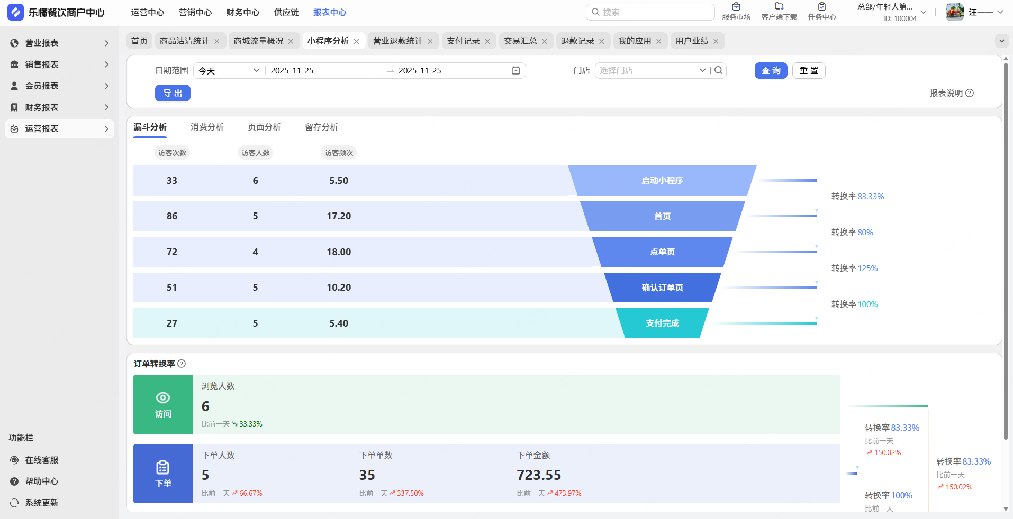Expand the 销售报表 submenu chevron
The width and height of the screenshot is (1013, 519).
(107, 64)
